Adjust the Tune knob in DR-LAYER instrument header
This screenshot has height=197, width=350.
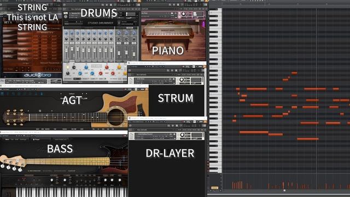click(x=182, y=135)
